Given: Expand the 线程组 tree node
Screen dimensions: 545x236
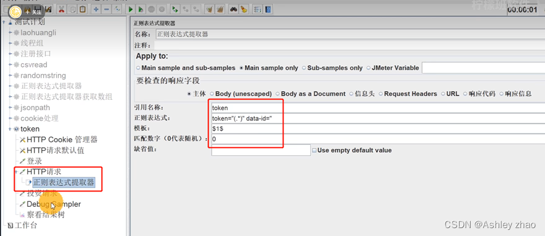Looking at the screenshot, I should 10,44.
